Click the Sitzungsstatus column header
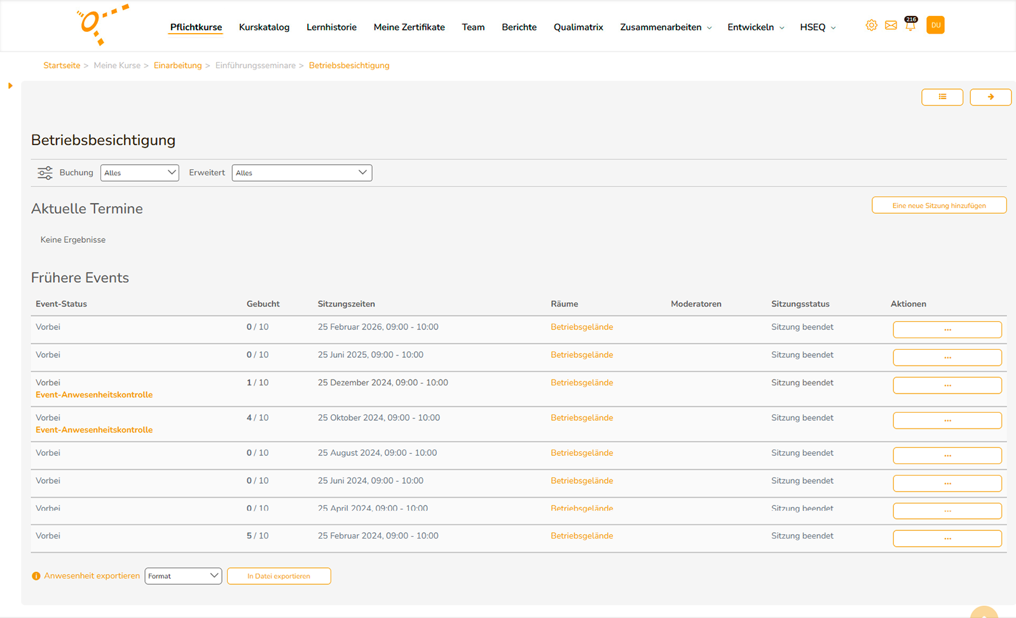The height and width of the screenshot is (618, 1016). click(800, 304)
